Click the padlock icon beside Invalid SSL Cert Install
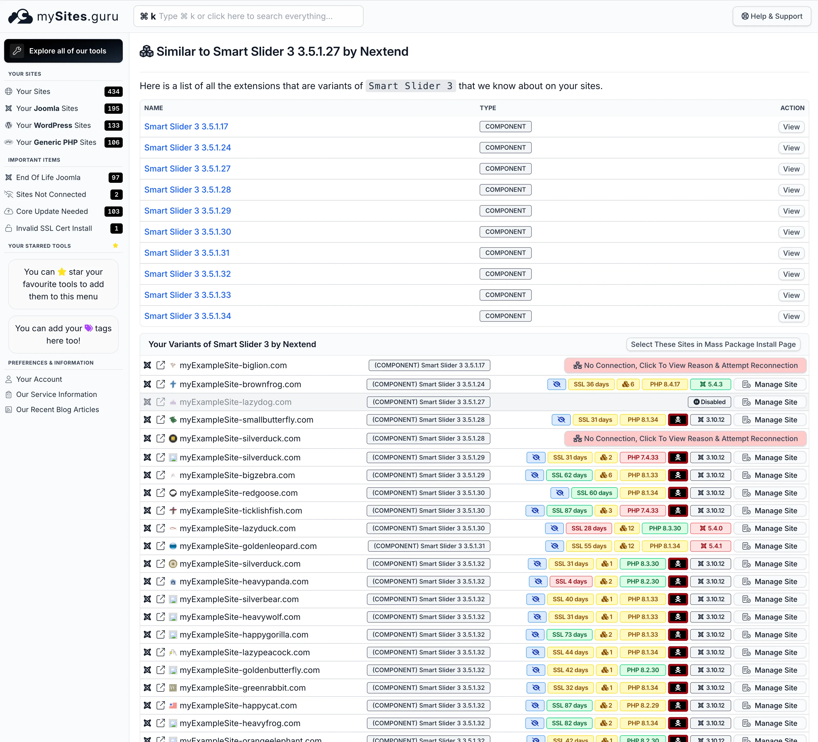 click(x=9, y=229)
